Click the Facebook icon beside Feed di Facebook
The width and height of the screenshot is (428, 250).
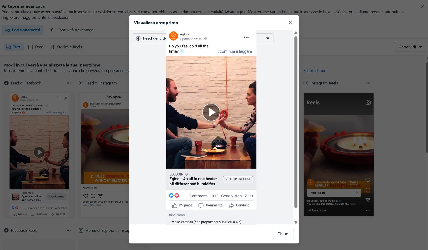(6, 83)
